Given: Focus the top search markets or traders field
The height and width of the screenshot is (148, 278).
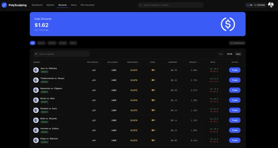Looking at the screenshot, I should 170,5.
